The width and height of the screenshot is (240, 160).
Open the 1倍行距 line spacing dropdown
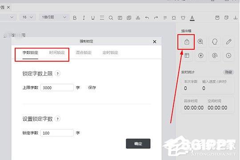click(54, 17)
